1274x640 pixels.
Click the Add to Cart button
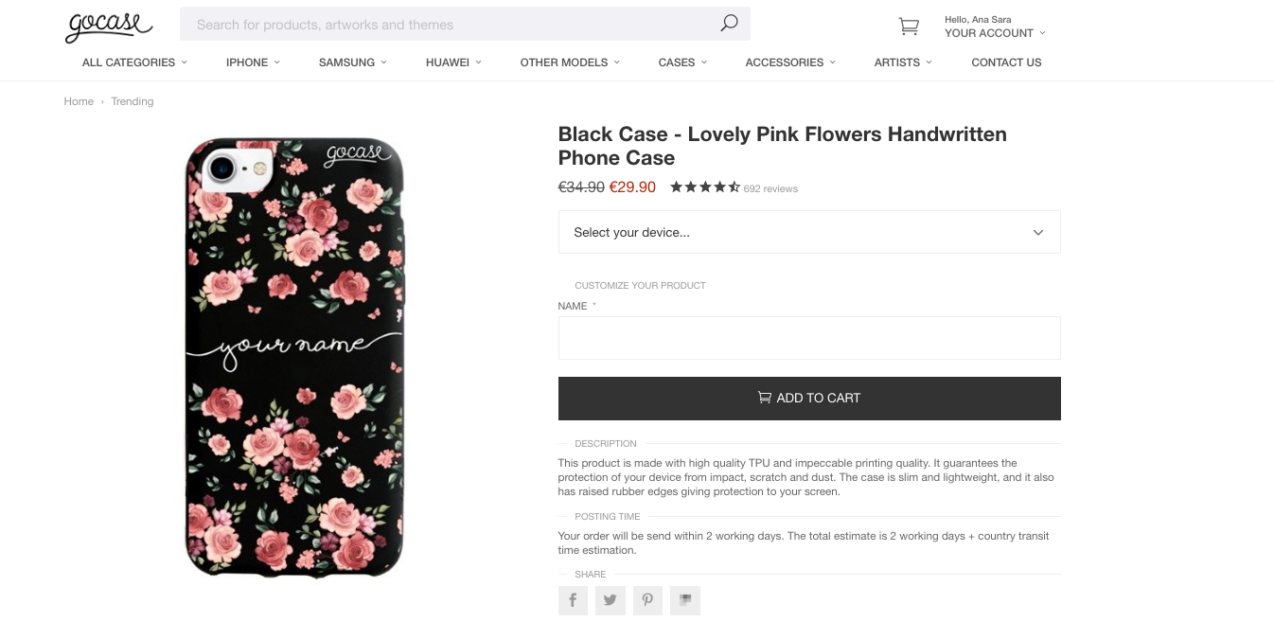[809, 399]
